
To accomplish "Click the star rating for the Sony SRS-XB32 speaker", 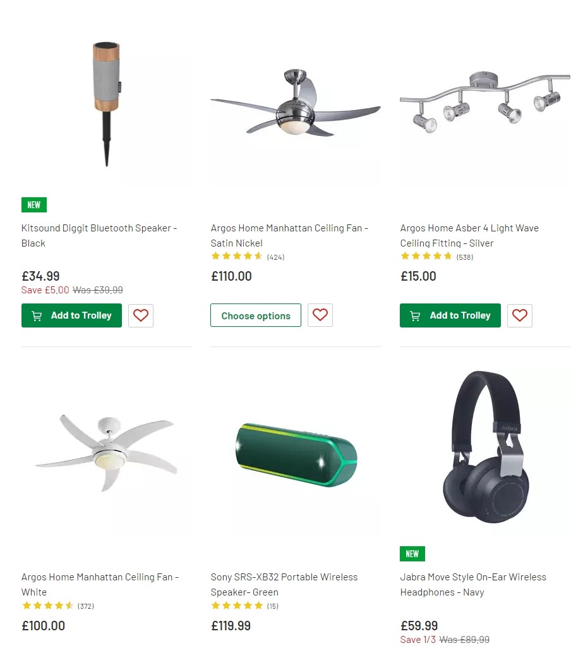I will coord(237,606).
